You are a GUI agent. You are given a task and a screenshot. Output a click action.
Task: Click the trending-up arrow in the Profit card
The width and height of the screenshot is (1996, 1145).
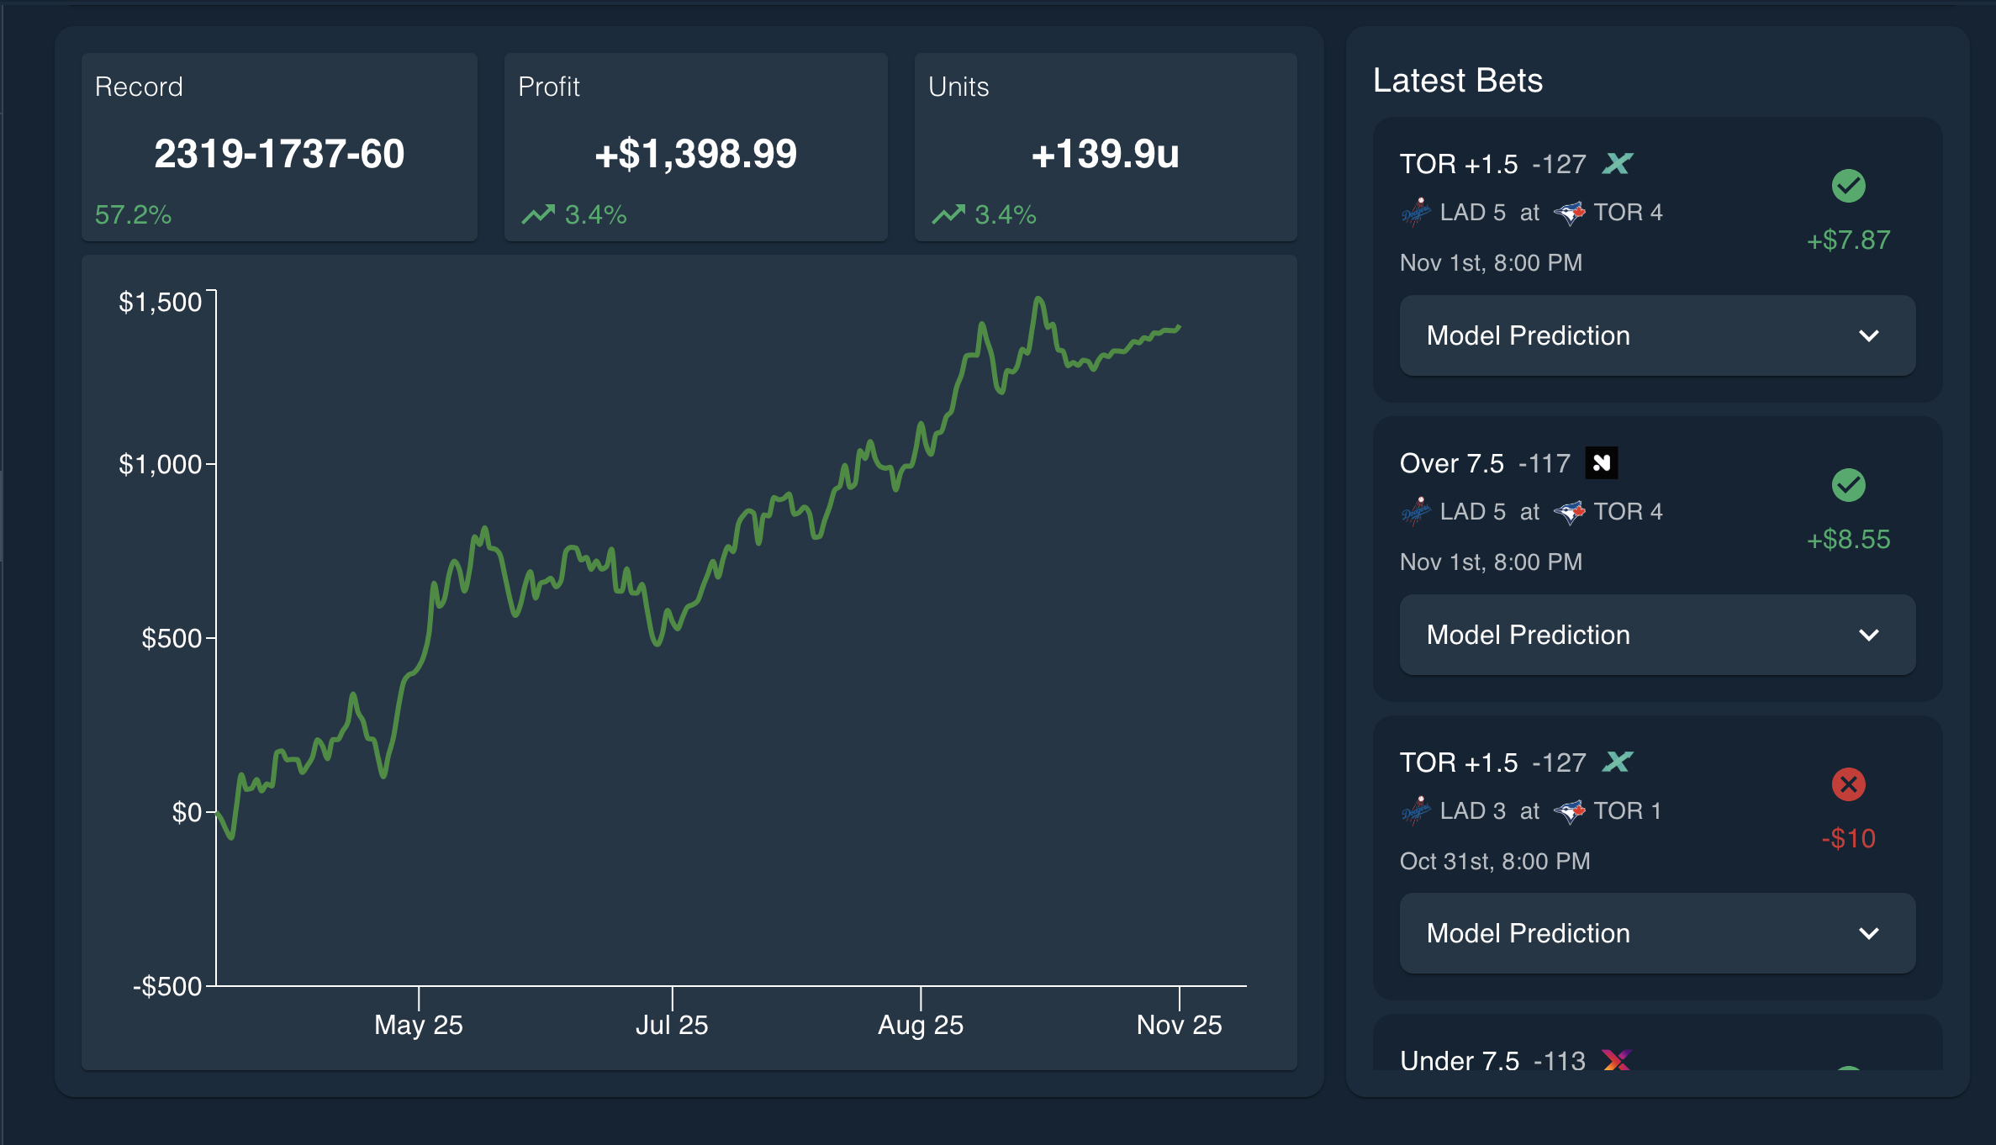click(x=538, y=214)
